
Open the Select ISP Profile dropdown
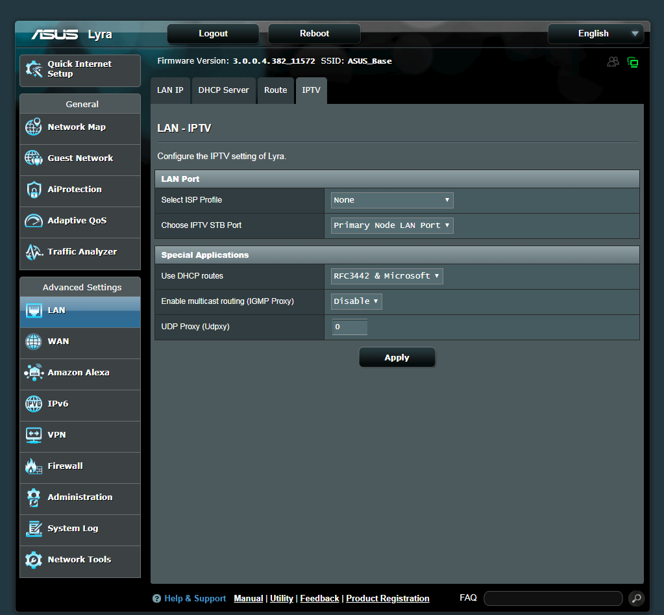pyautogui.click(x=391, y=200)
